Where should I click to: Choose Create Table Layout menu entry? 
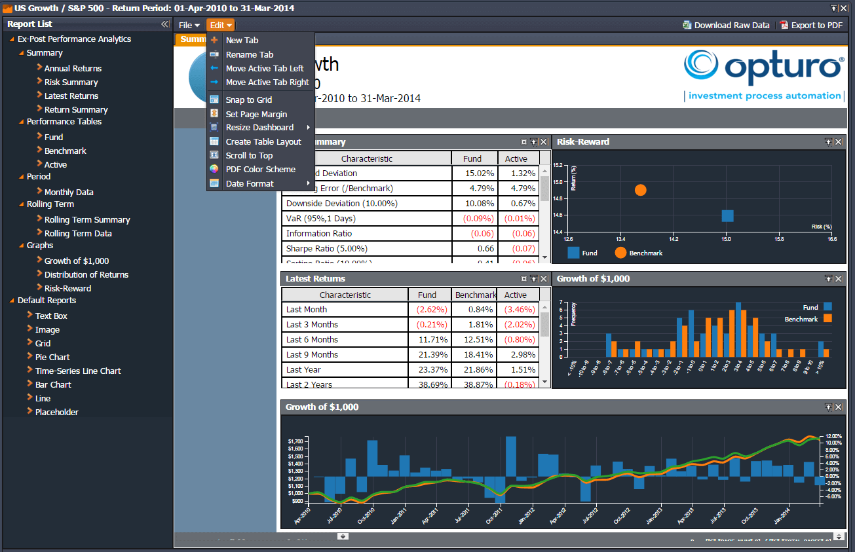pos(263,141)
